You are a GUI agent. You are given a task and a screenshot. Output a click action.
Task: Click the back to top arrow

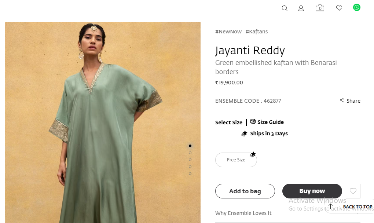point(330,206)
